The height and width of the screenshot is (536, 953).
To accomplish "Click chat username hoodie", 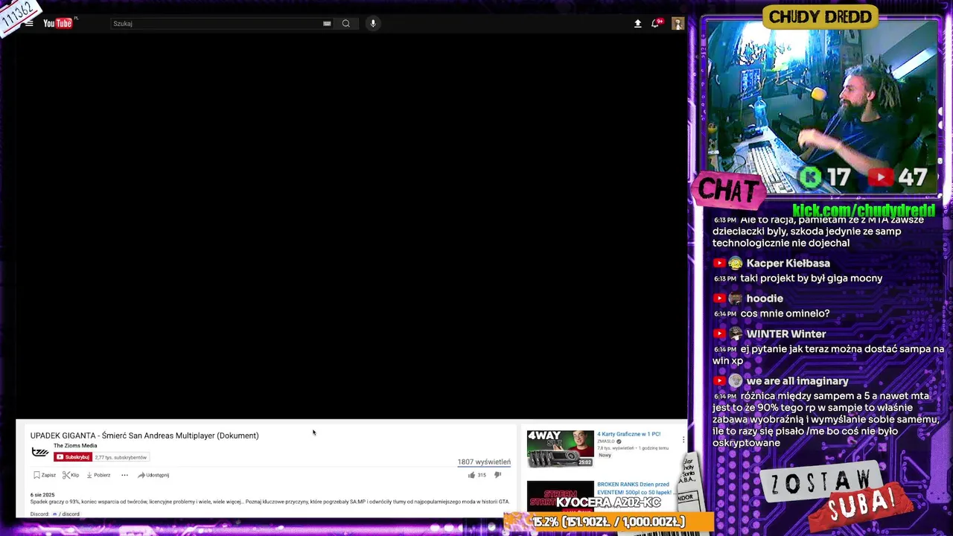I will pyautogui.click(x=765, y=299).
